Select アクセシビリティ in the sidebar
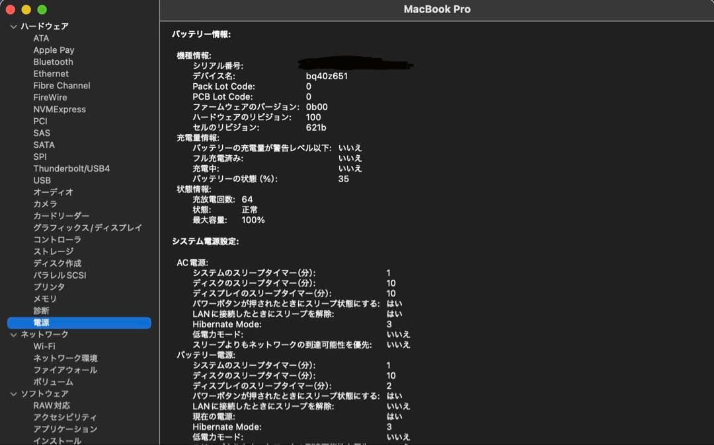Image resolution: width=714 pixels, height=445 pixels. pyautogui.click(x=65, y=417)
